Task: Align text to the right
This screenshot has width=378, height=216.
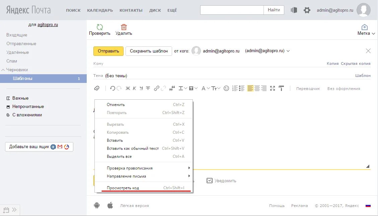Action: [x=264, y=88]
